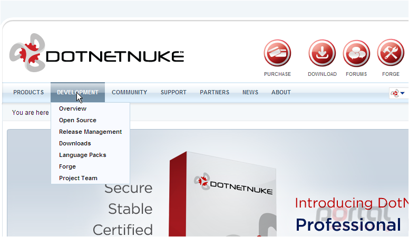Click the 'Introducing DotN' banner text
The height and width of the screenshot is (237, 409).
click(x=352, y=203)
